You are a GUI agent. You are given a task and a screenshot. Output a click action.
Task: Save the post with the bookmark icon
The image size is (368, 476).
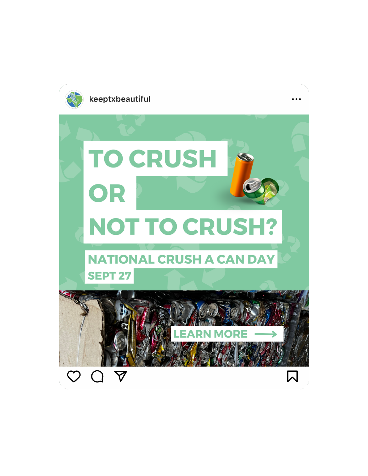coord(292,376)
